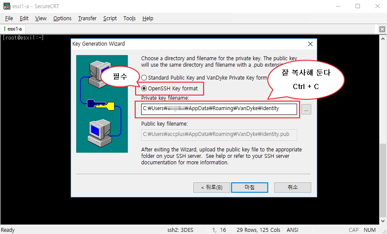
Task: Click the Private key filename field
Action: pos(219,109)
